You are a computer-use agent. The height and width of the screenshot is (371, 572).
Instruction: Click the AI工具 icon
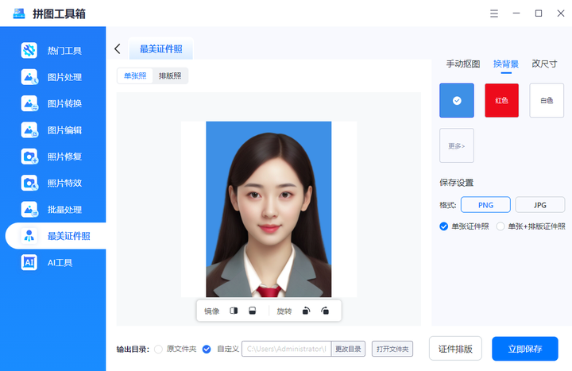pyautogui.click(x=29, y=262)
